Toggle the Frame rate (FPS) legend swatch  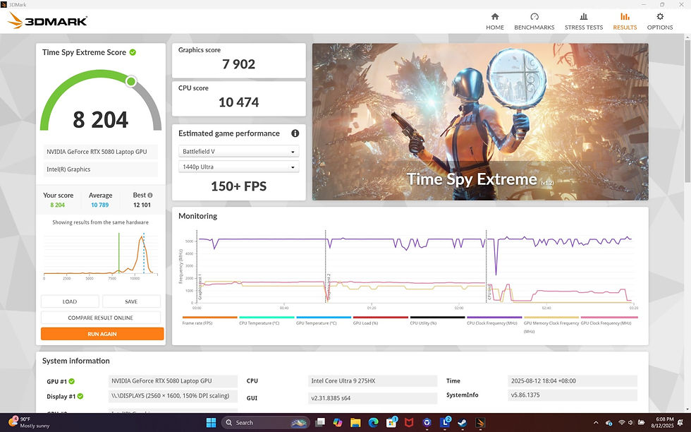click(x=210, y=317)
